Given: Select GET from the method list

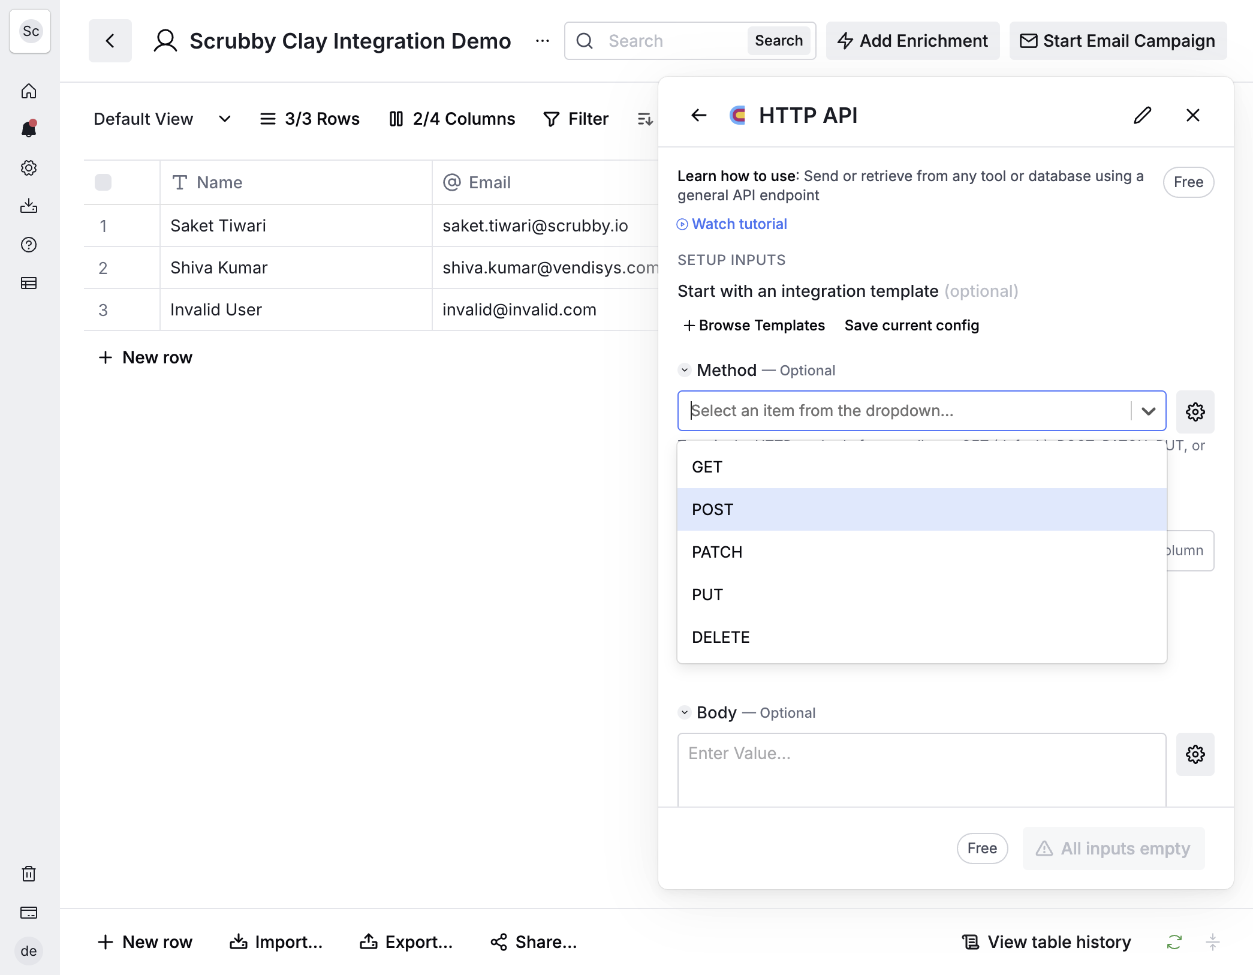Looking at the screenshot, I should click(x=922, y=467).
